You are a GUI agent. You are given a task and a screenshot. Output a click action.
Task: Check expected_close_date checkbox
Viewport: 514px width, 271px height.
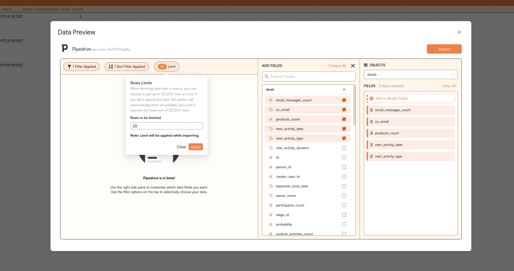click(x=344, y=186)
